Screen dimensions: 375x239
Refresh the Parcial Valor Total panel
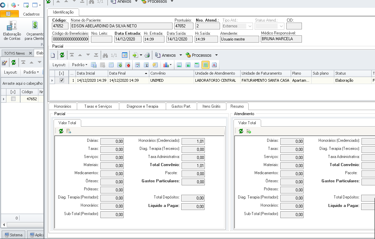[61, 131]
